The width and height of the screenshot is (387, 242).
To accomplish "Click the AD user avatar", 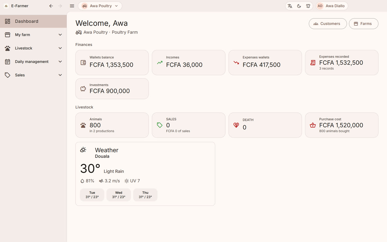I will click(x=320, y=6).
